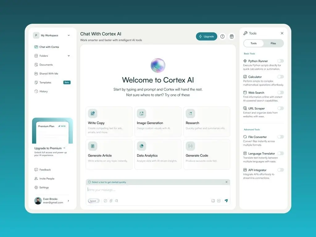The width and height of the screenshot is (316, 237).
Task: Click the Data Analytics pie chart icon
Action: [141, 146]
